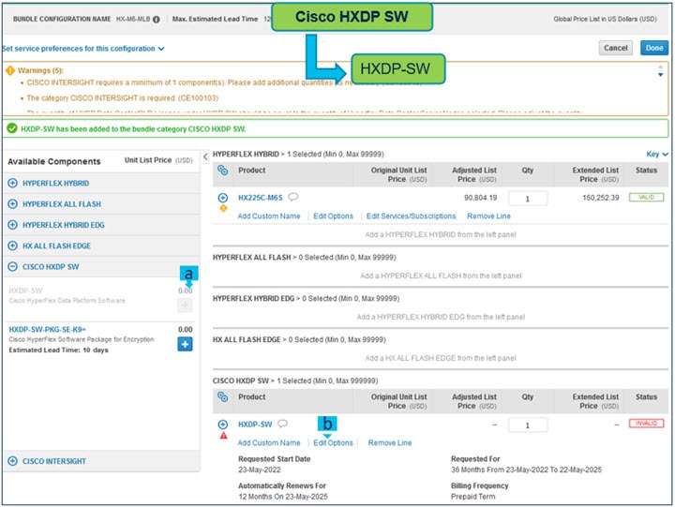Add HXDP-SW-PKG-SE-K9= with plus button
Image resolution: width=675 pixels, height=507 pixels.
(x=185, y=344)
